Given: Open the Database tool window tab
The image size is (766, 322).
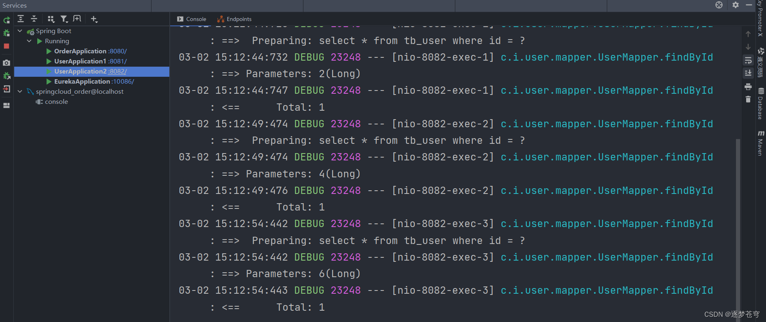Looking at the screenshot, I should coord(761,103).
